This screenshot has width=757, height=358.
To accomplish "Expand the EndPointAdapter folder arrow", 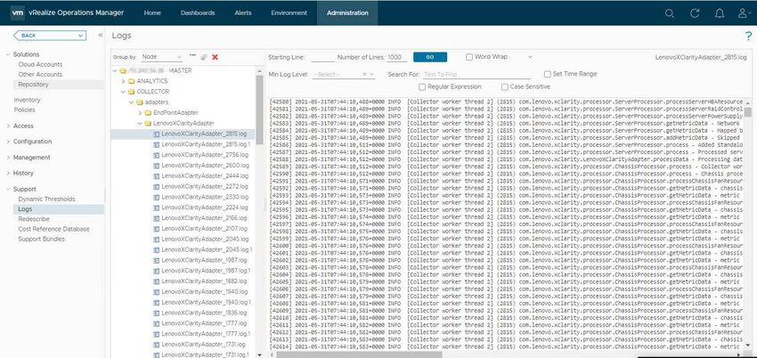I will click(x=140, y=113).
